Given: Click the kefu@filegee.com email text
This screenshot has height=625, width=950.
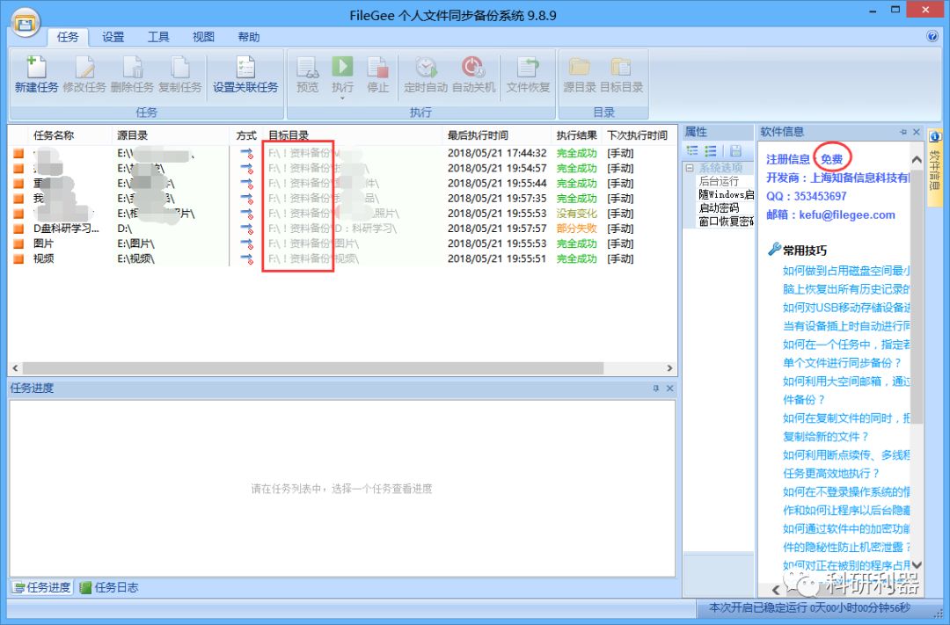Looking at the screenshot, I should 847,214.
